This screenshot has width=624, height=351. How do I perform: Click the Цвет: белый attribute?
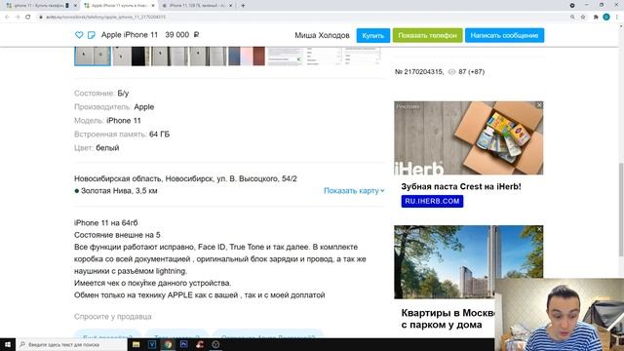coord(97,148)
